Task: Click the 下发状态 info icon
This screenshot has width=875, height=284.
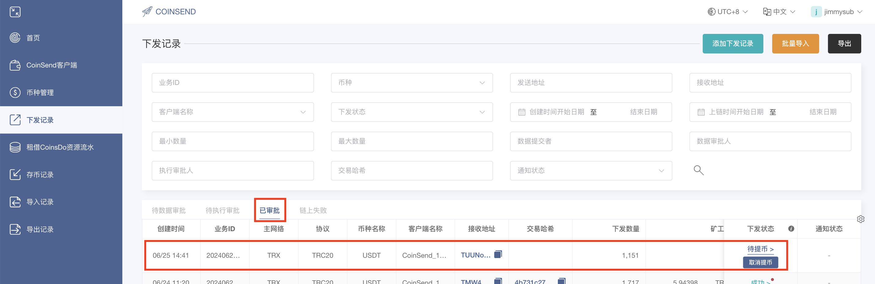Action: pyautogui.click(x=791, y=229)
